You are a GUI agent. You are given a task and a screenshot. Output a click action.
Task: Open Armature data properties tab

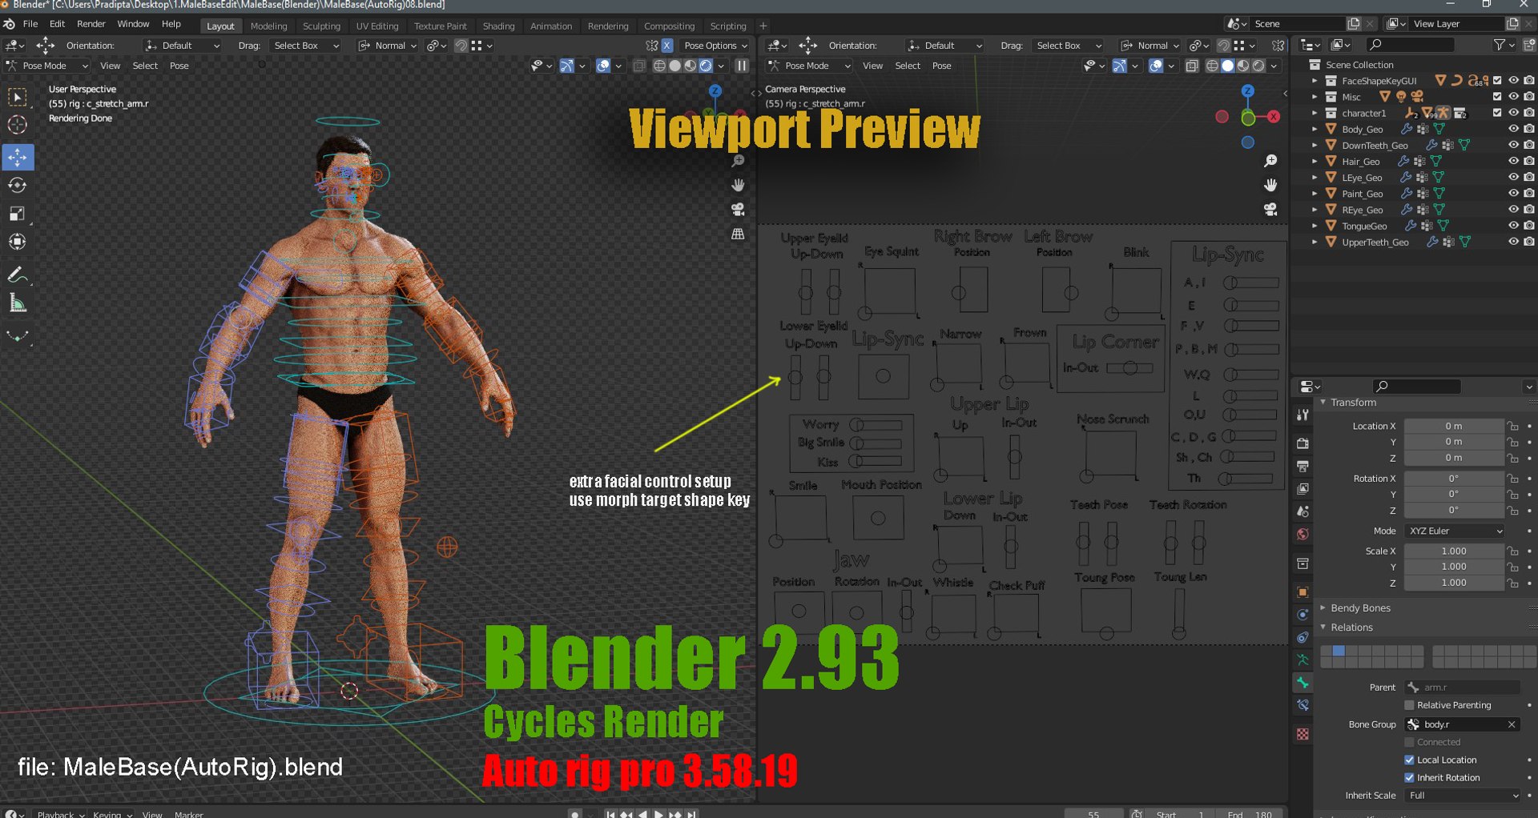pyautogui.click(x=1302, y=660)
